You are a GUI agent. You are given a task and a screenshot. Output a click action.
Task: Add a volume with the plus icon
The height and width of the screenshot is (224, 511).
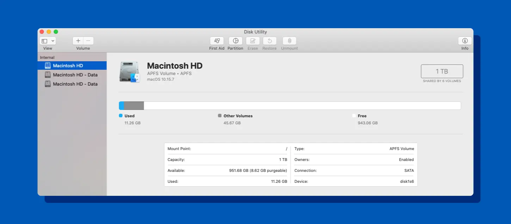pyautogui.click(x=78, y=41)
